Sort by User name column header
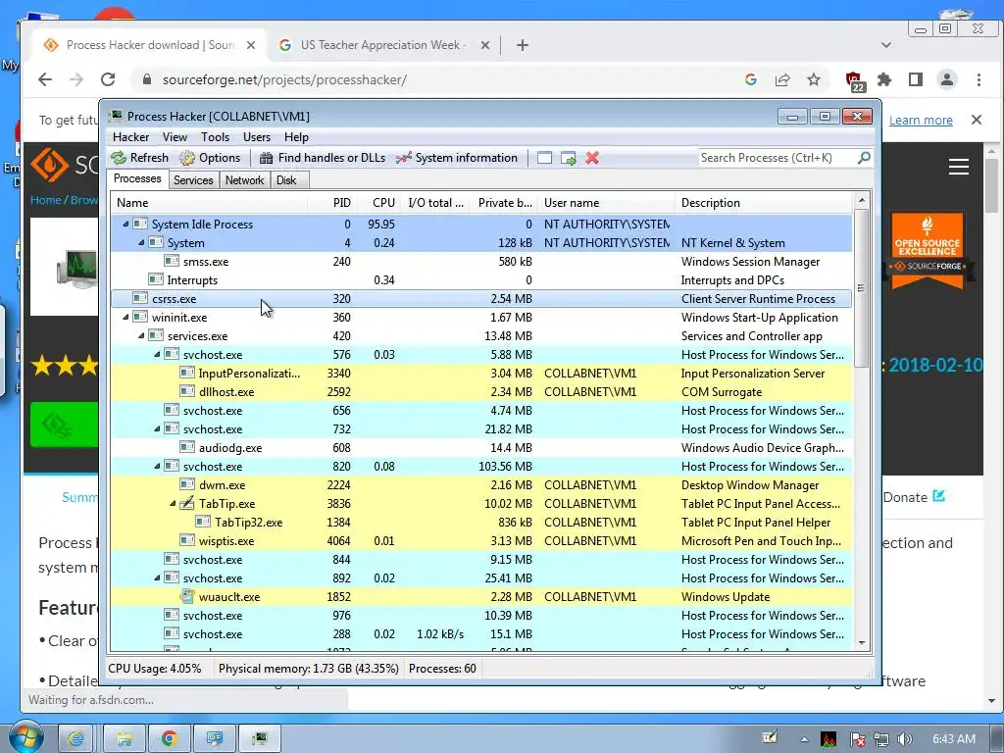The image size is (1004, 753). 606,202
